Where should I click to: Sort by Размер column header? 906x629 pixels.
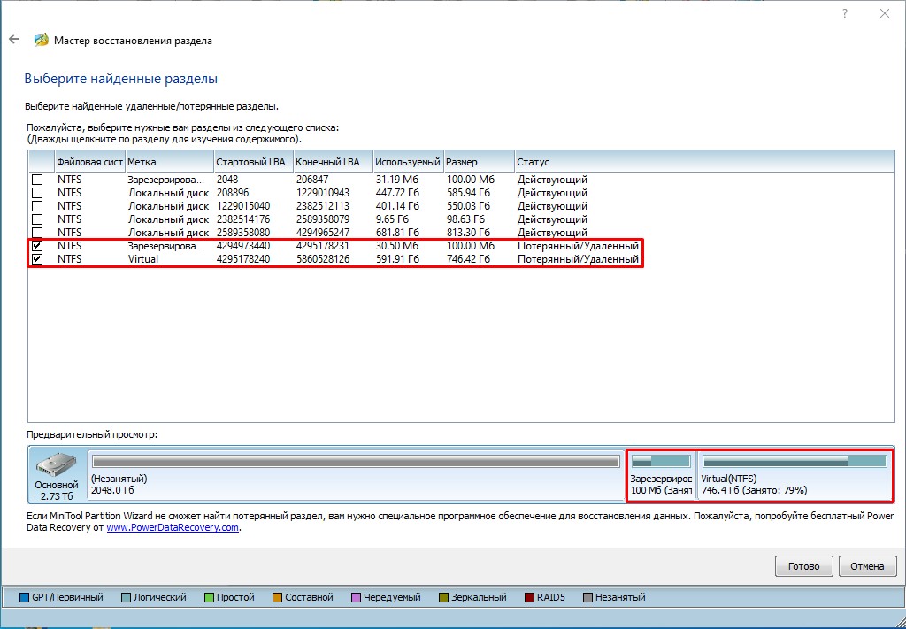[479, 162]
